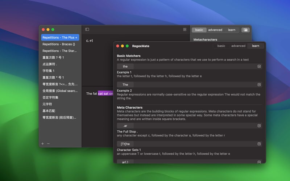Viewport: 290px width, 181px height.
Task: Click the floating window icon beside learn tab
Action: [x=245, y=30]
